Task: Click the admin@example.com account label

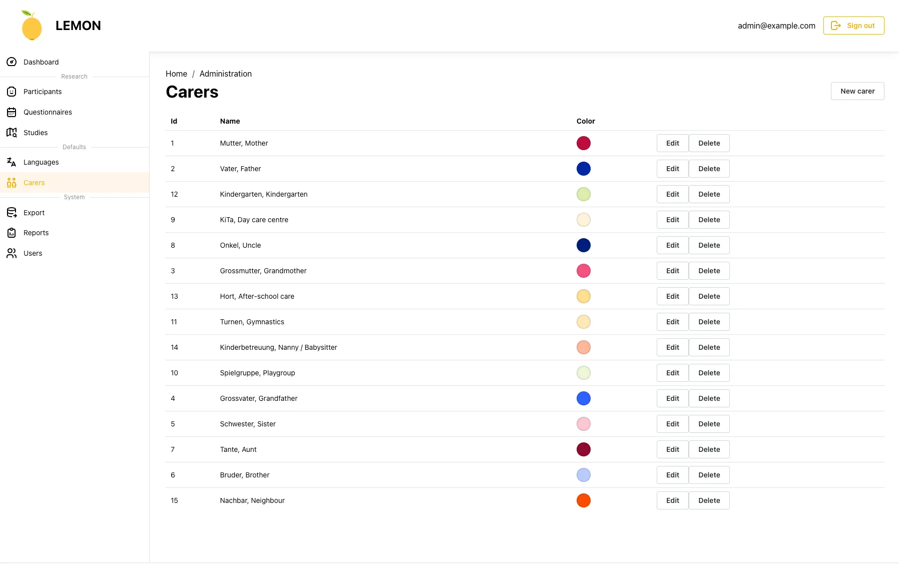Action: pyautogui.click(x=776, y=25)
